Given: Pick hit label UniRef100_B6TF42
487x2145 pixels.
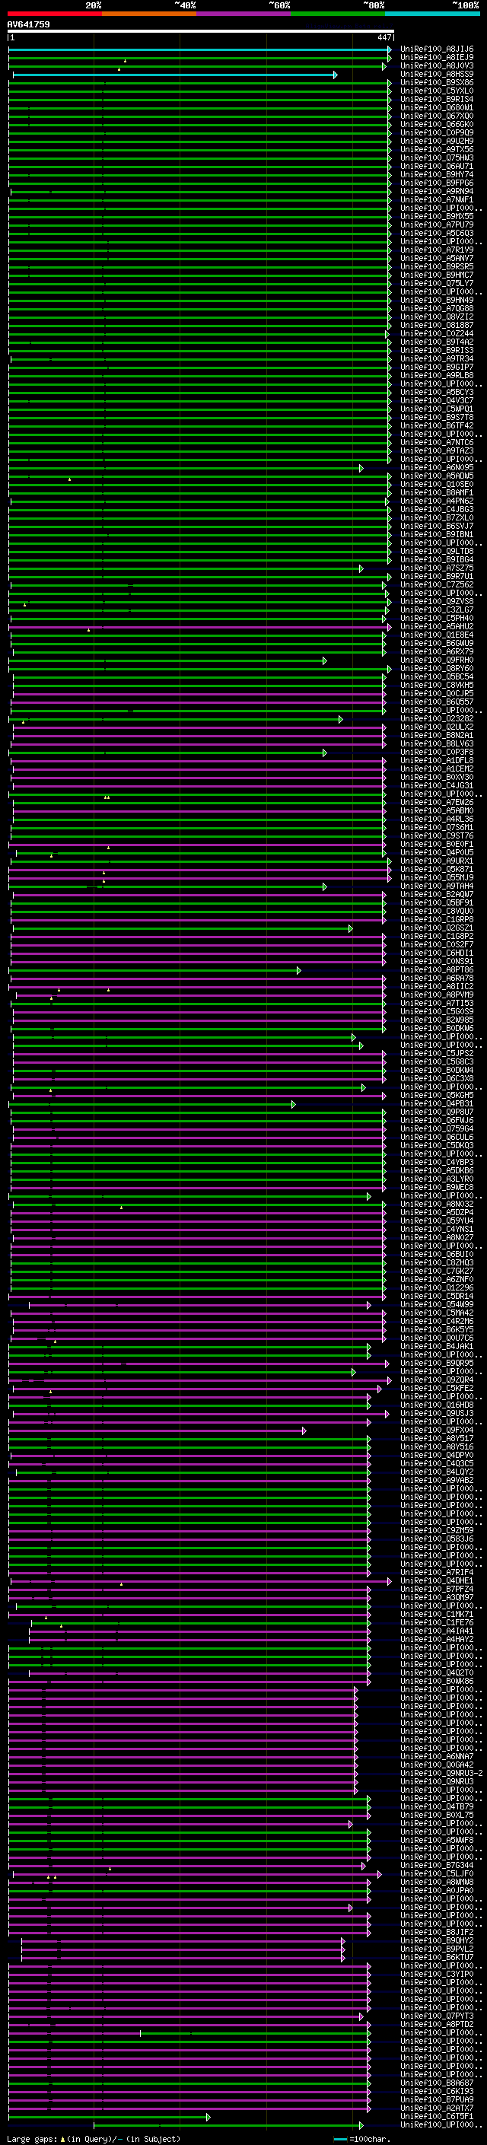Looking at the screenshot, I should 437,425.
